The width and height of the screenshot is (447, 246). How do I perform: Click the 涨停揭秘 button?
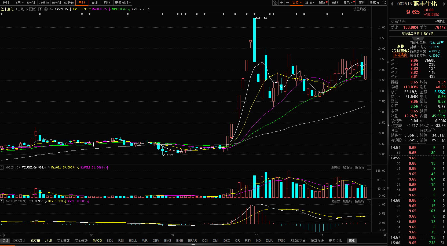click(400, 55)
